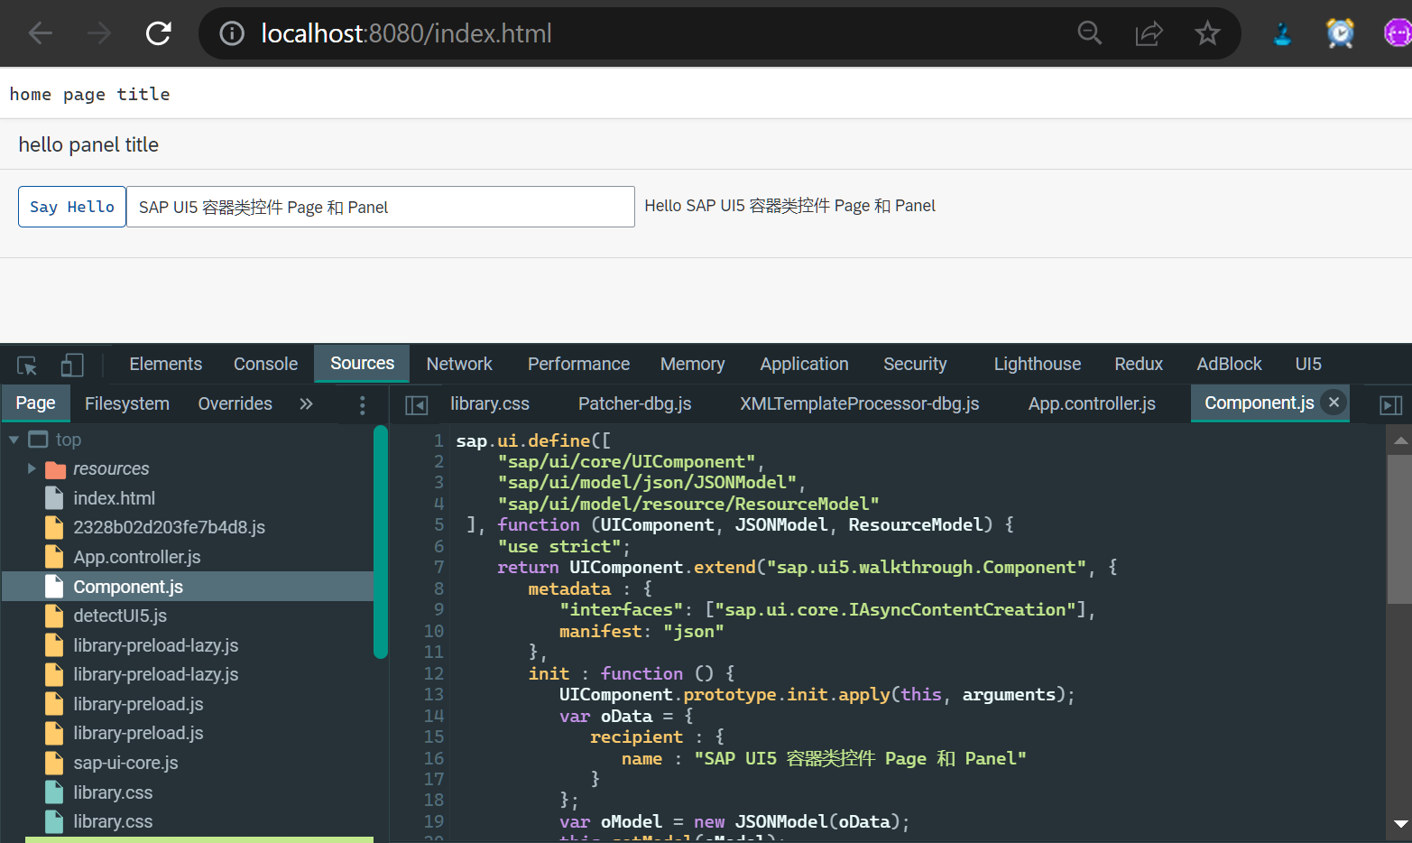Open the XMLTemplateProcessor-dbg.js editor tab
Screen dimensions: 1412x843
pos(859,403)
